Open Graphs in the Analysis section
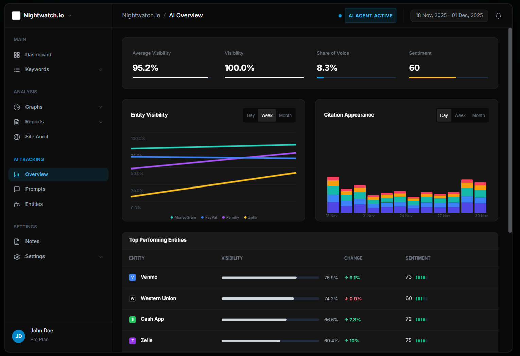The image size is (520, 356). click(x=34, y=107)
